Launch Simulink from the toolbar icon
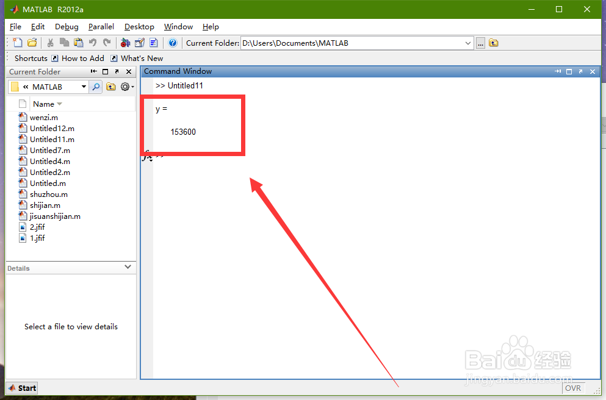Image resolution: width=606 pixels, height=400 pixels. pos(125,43)
